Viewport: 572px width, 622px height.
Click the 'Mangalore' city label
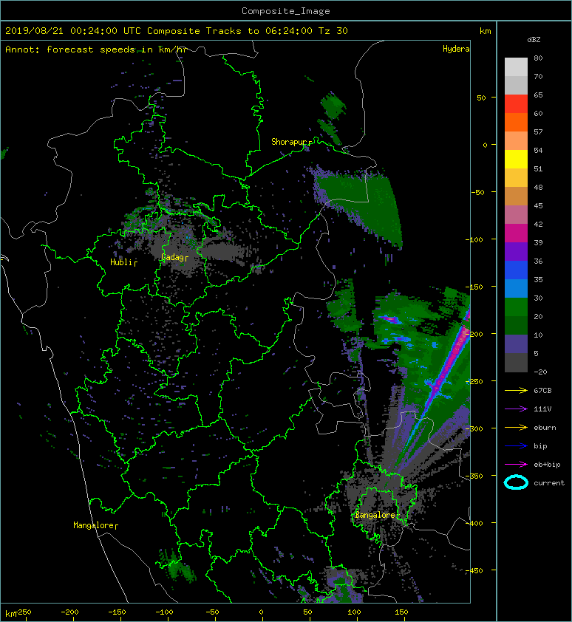click(x=94, y=525)
